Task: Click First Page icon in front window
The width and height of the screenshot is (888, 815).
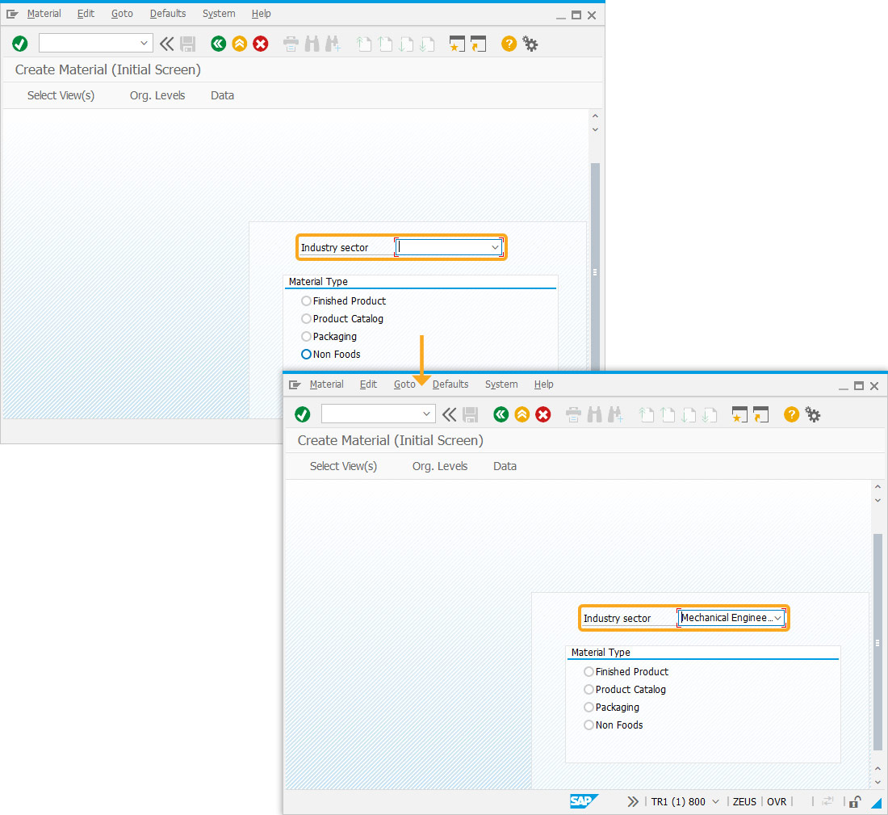Action: coord(646,414)
